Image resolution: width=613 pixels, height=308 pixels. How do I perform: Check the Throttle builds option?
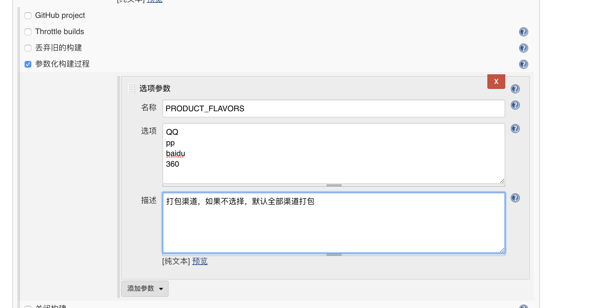[x=28, y=32]
